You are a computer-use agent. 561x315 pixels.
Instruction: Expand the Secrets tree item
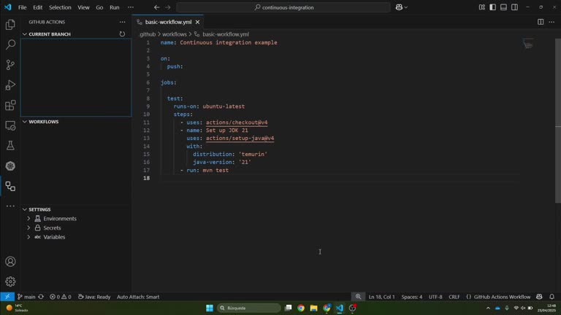(28, 227)
